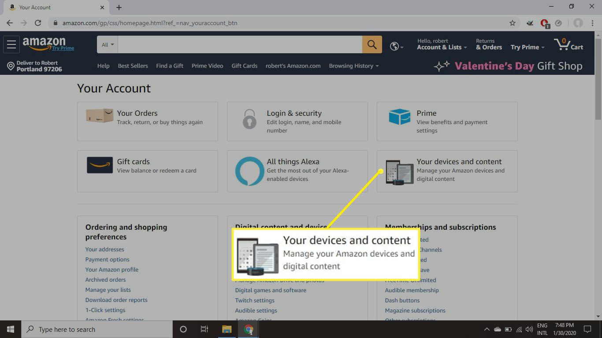Open Your addresses link

[x=104, y=250]
